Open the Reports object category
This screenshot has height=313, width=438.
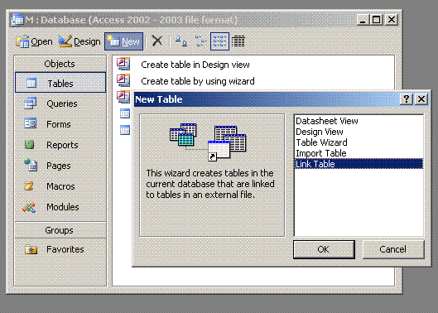pos(60,145)
